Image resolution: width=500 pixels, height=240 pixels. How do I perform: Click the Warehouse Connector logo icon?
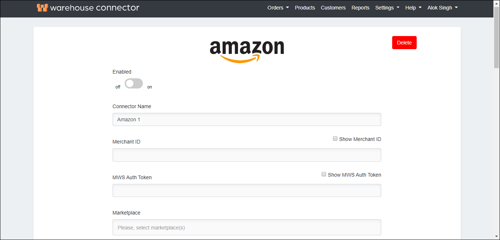(x=42, y=7)
